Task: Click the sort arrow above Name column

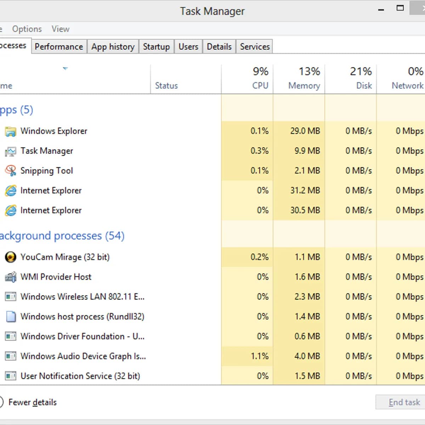Action: pyautogui.click(x=65, y=68)
